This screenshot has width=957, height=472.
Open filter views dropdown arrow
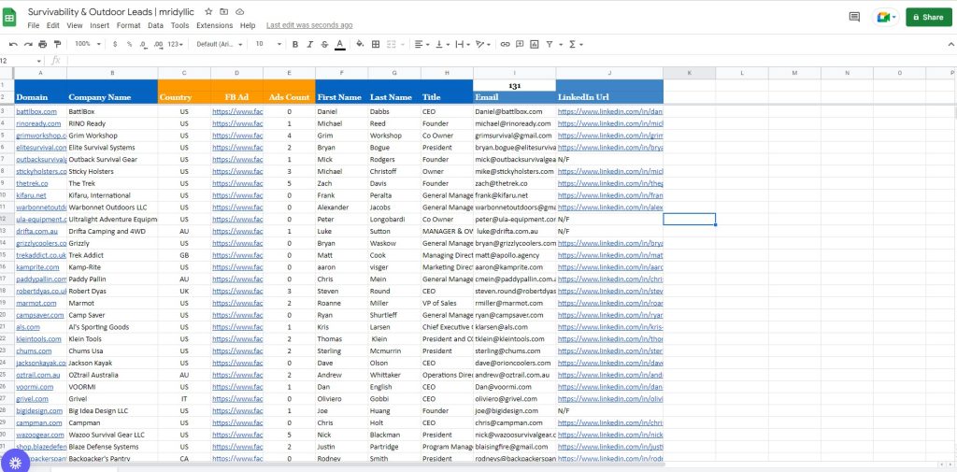coord(561,44)
